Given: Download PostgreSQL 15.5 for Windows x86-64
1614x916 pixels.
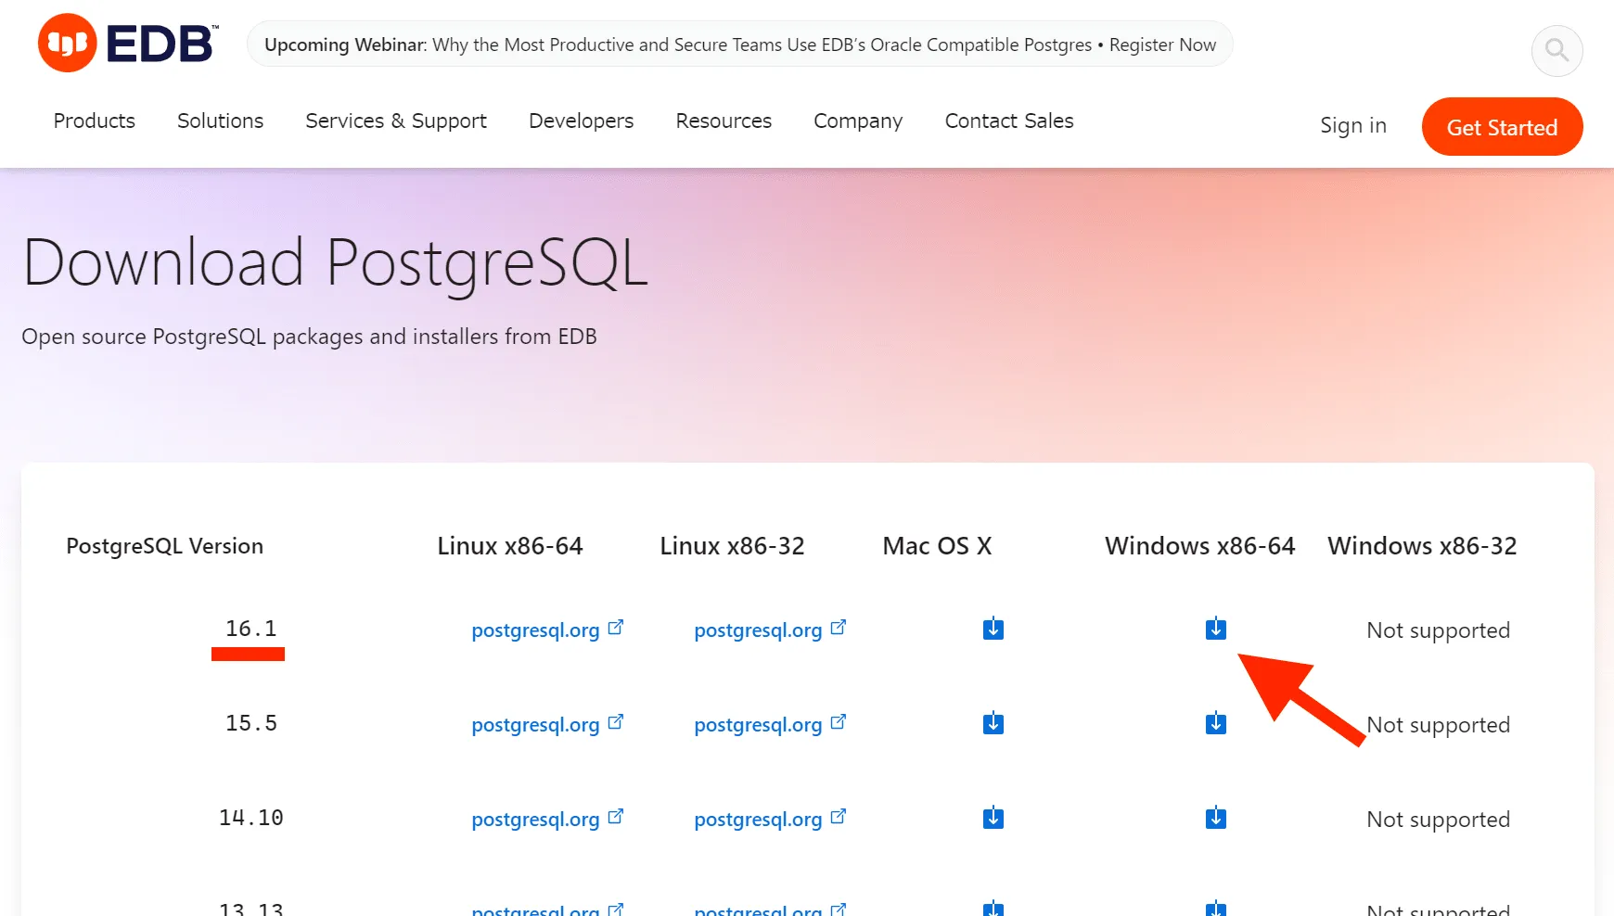Looking at the screenshot, I should tap(1215, 723).
